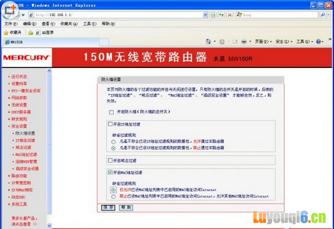The height and width of the screenshot is (229, 334).
Task: Click the 保存 button
Action: pos(108,207)
